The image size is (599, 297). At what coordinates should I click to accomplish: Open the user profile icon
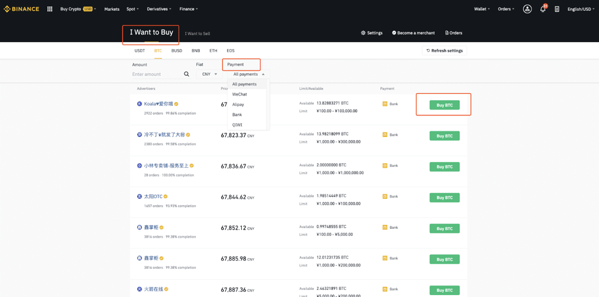528,9
